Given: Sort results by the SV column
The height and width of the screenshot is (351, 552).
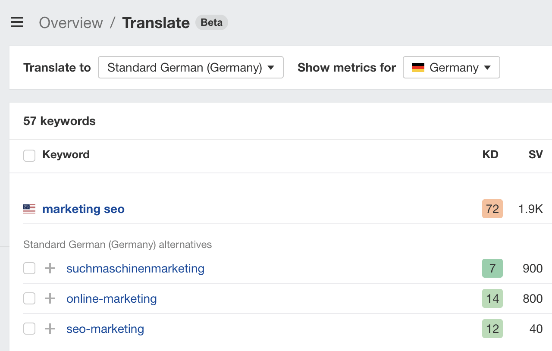Looking at the screenshot, I should (535, 154).
